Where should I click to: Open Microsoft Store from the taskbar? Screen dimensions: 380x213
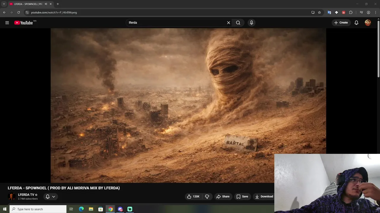101,209
